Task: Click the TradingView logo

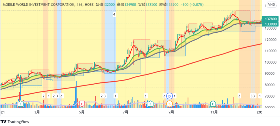Action: point(15,122)
